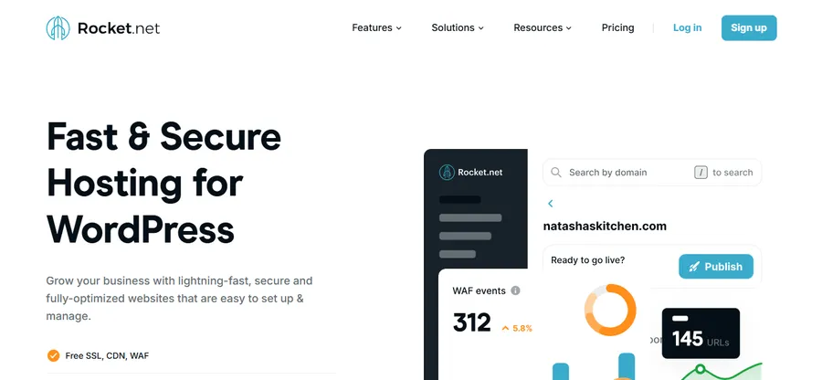Select the first dark sidebar menu item
Viewport: 822px width, 380px height.
(x=459, y=199)
